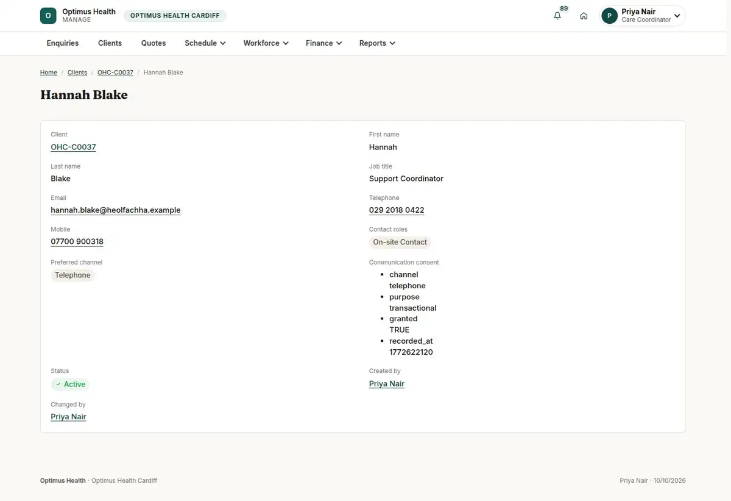Go to the Clients menu item

[110, 43]
